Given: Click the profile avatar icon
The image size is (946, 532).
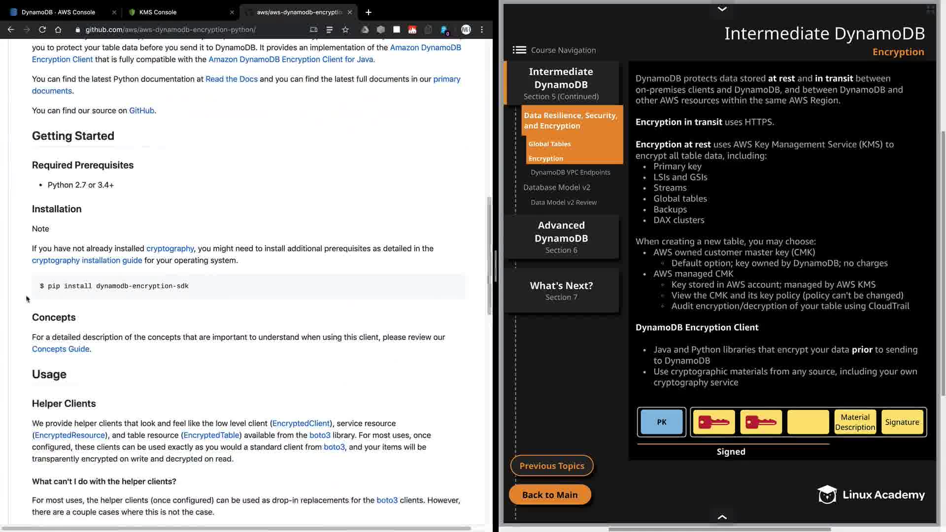Looking at the screenshot, I should coord(466,30).
